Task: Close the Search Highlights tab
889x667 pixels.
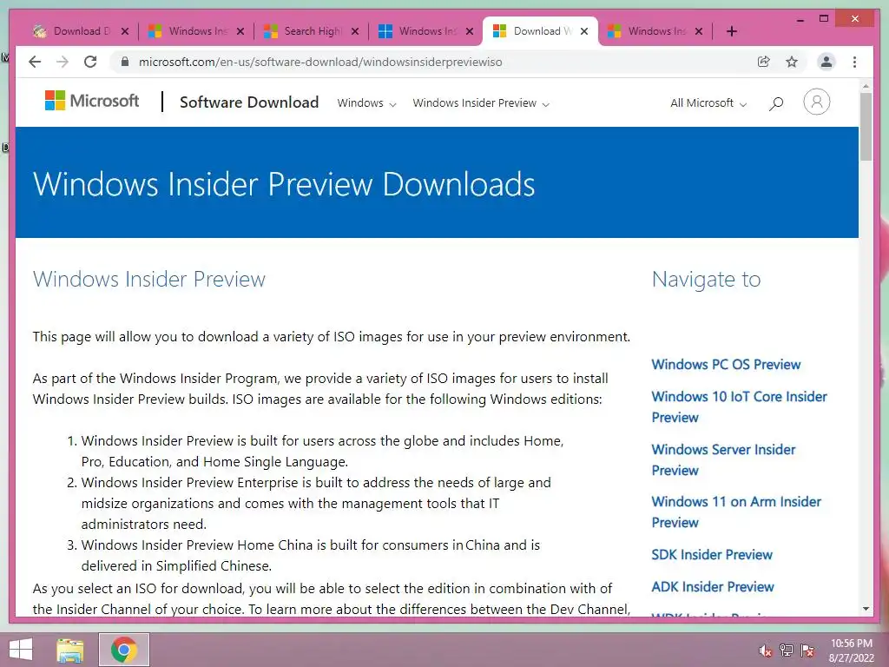Action: pos(355,31)
